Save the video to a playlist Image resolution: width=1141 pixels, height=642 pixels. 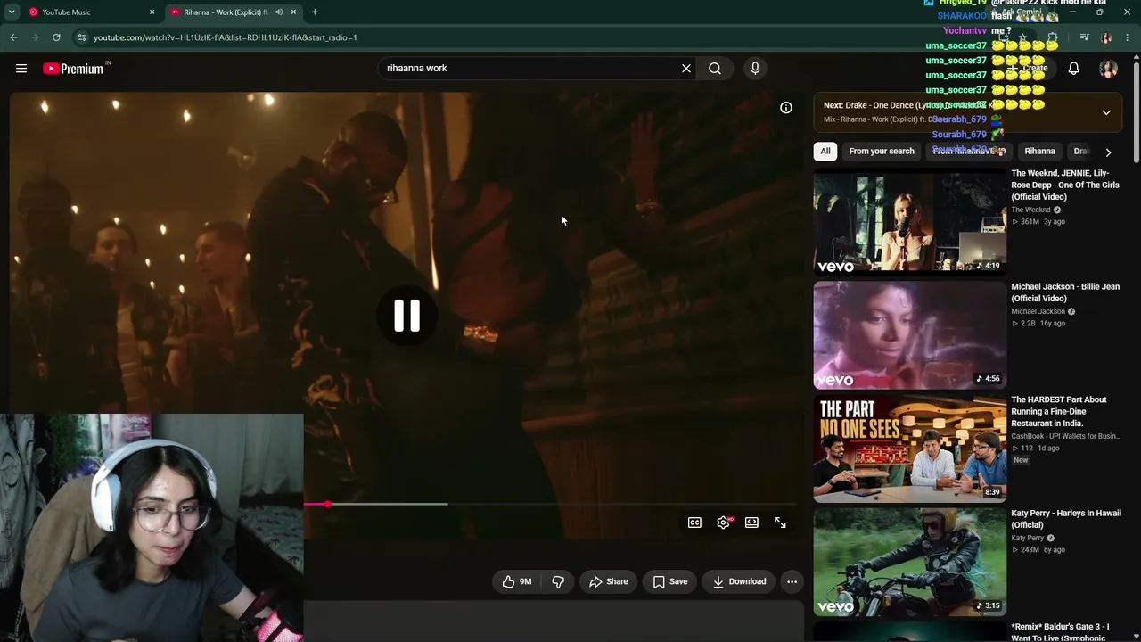tap(670, 582)
